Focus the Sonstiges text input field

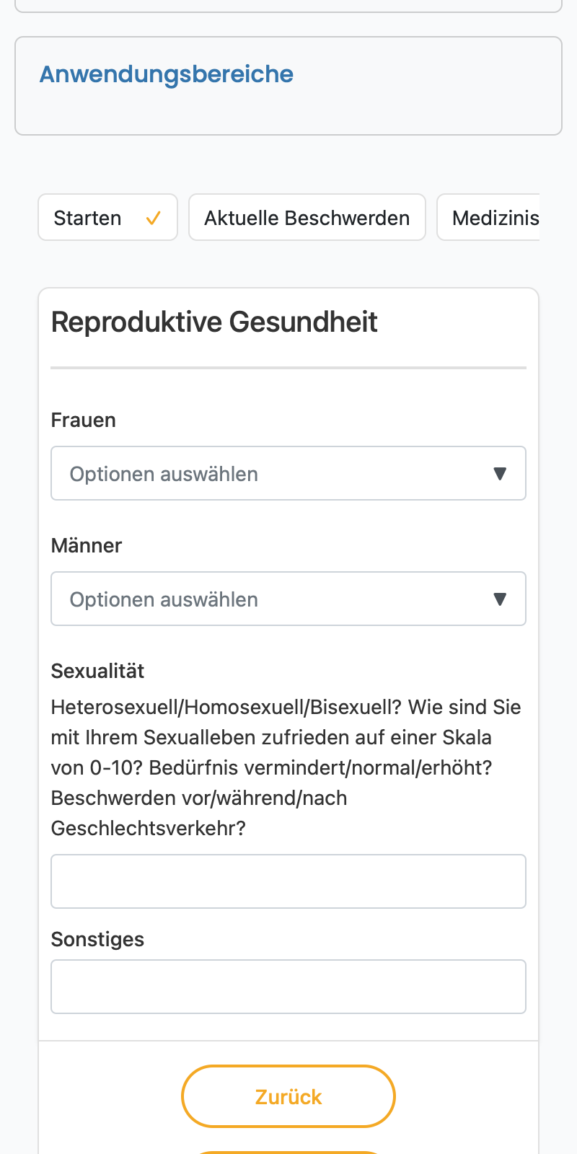point(288,987)
